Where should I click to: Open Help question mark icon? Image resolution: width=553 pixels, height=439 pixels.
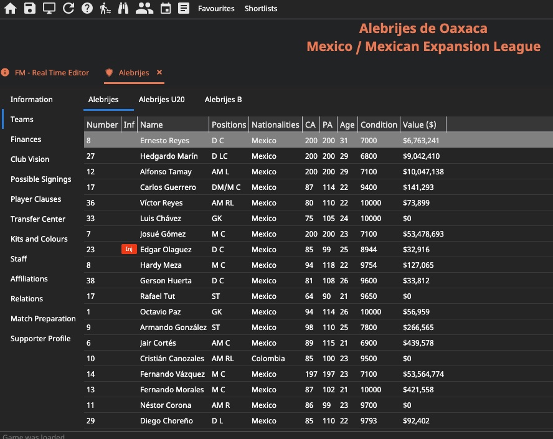(x=87, y=8)
